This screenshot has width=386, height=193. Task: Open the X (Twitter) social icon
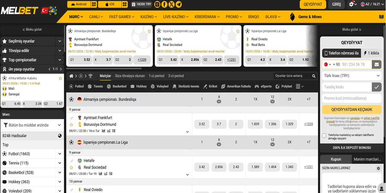171,4
